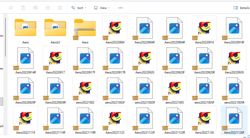This screenshot has height=138, width=250.
Task: Select file Aero20220917
Action: pos(55,60)
